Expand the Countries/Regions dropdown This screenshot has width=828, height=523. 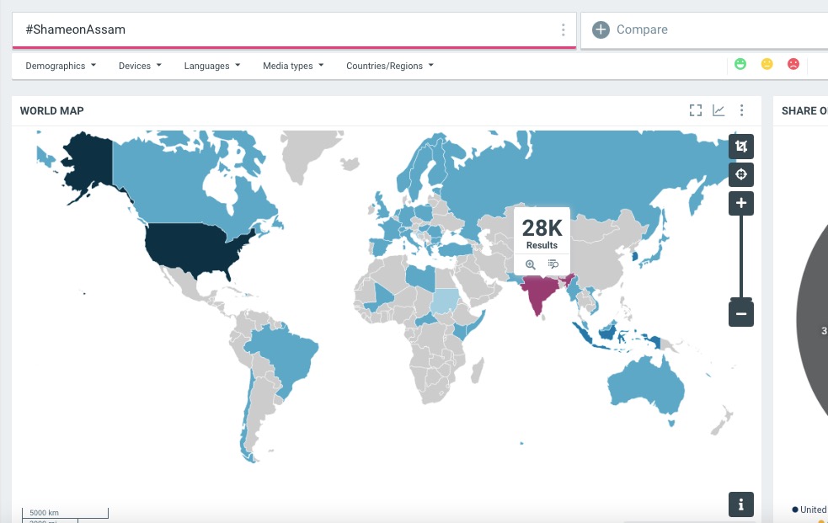[x=390, y=66]
